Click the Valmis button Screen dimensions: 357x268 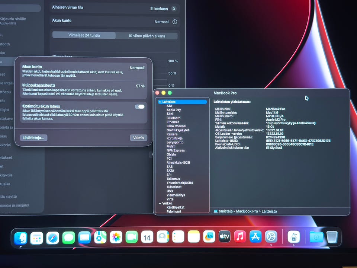click(x=139, y=138)
